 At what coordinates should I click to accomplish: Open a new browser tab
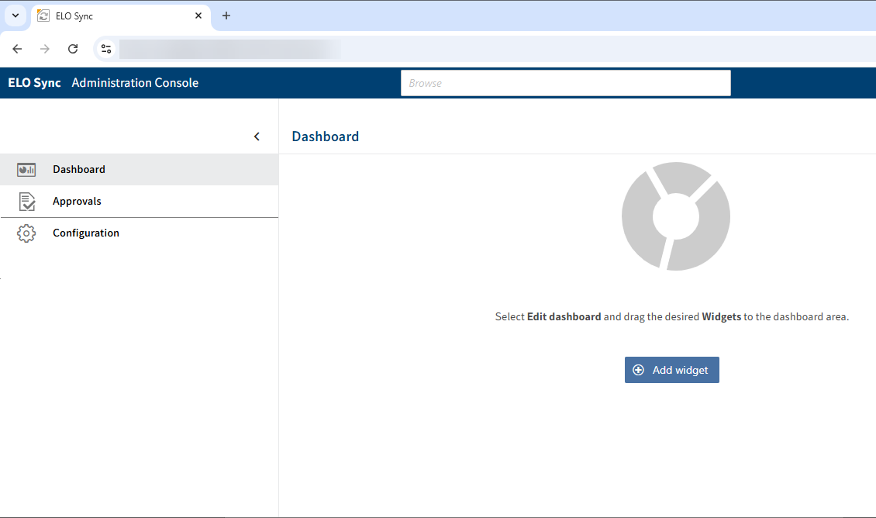226,16
